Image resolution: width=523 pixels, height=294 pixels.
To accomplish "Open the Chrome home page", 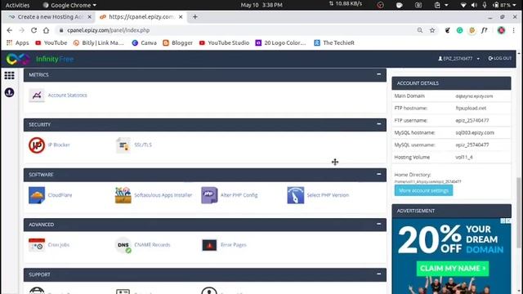I will [x=46, y=30].
